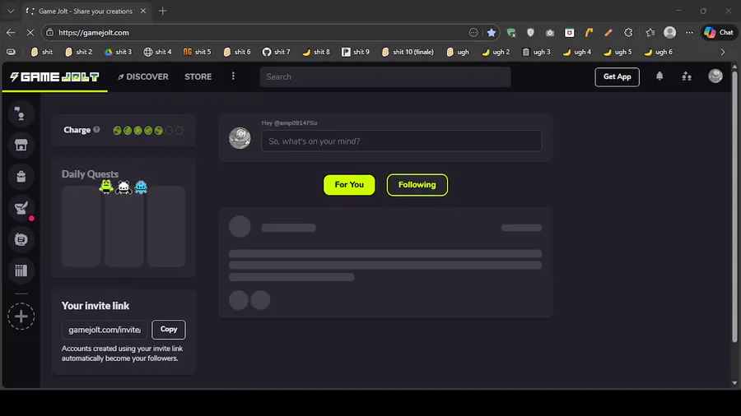The width and height of the screenshot is (741, 416).
Task: Click the favorite star in address bar
Action: coord(492,33)
